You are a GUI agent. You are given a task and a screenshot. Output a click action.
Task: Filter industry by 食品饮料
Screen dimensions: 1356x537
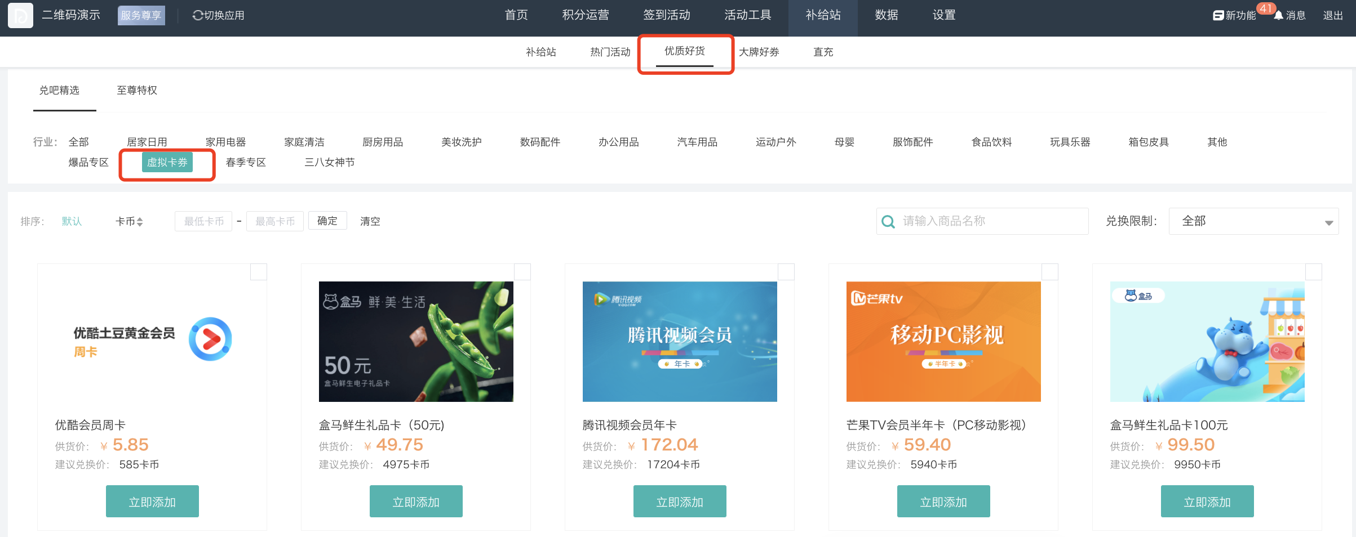[x=992, y=142]
